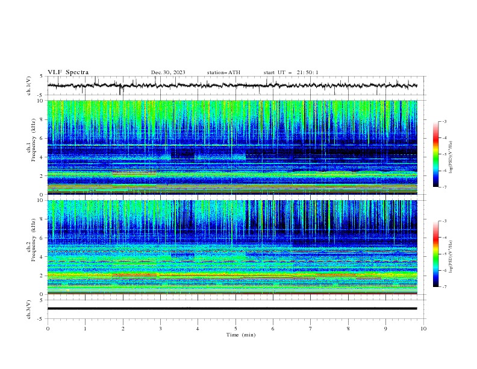Click the 'start UT = 21:50:1' header text
Viewport: 477px width, 369px height.
click(x=291, y=72)
